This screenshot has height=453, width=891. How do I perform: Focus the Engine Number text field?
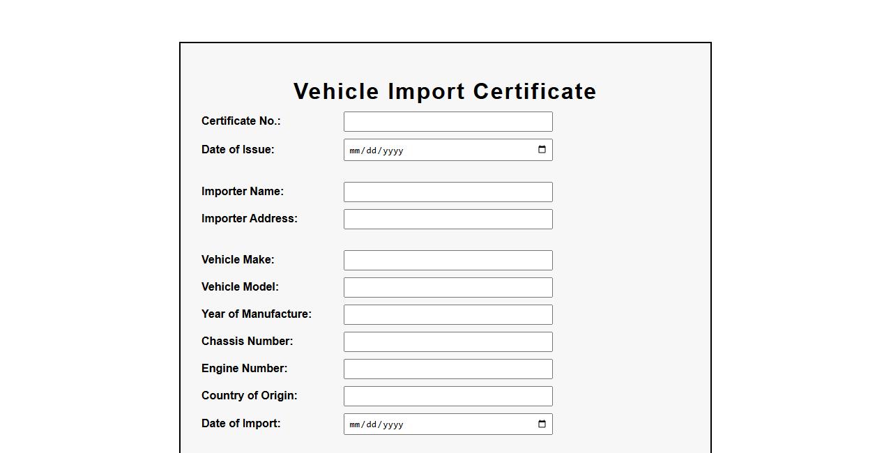[x=448, y=369]
